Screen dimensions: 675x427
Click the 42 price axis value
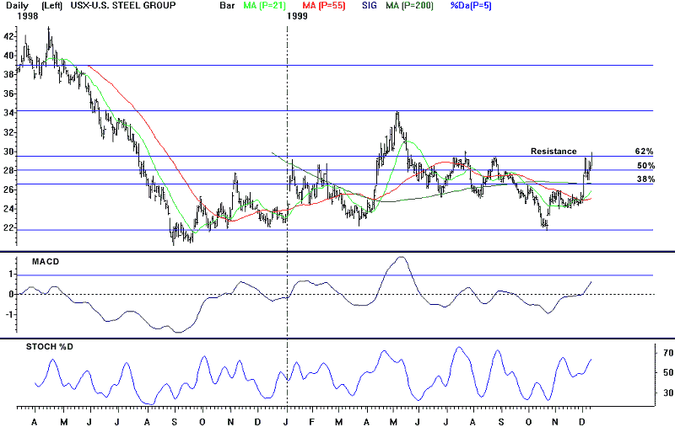[x=8, y=36]
